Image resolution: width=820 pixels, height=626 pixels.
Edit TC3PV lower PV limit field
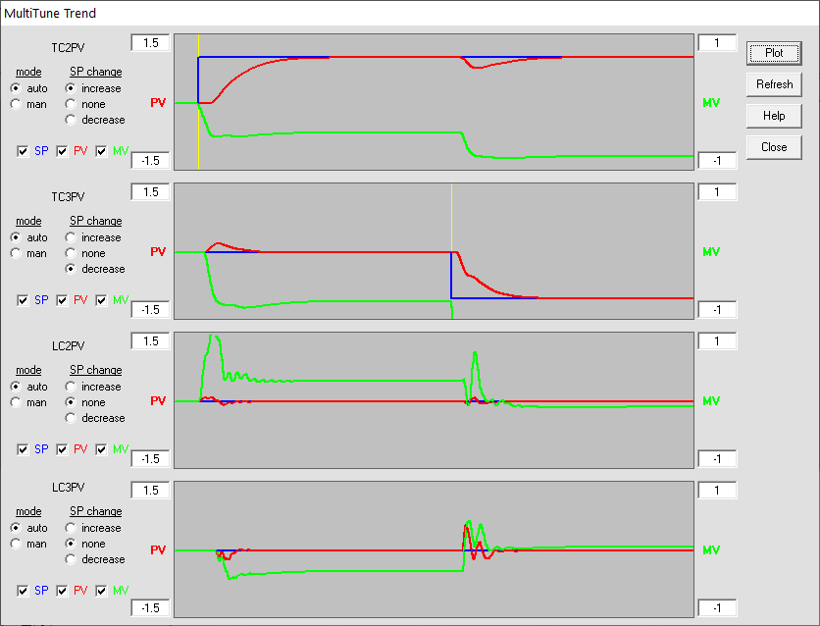coord(150,310)
